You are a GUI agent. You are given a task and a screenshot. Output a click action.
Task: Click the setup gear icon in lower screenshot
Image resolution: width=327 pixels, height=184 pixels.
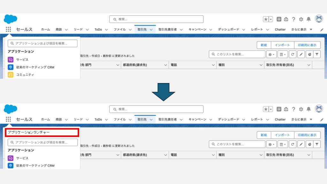pos(300,109)
